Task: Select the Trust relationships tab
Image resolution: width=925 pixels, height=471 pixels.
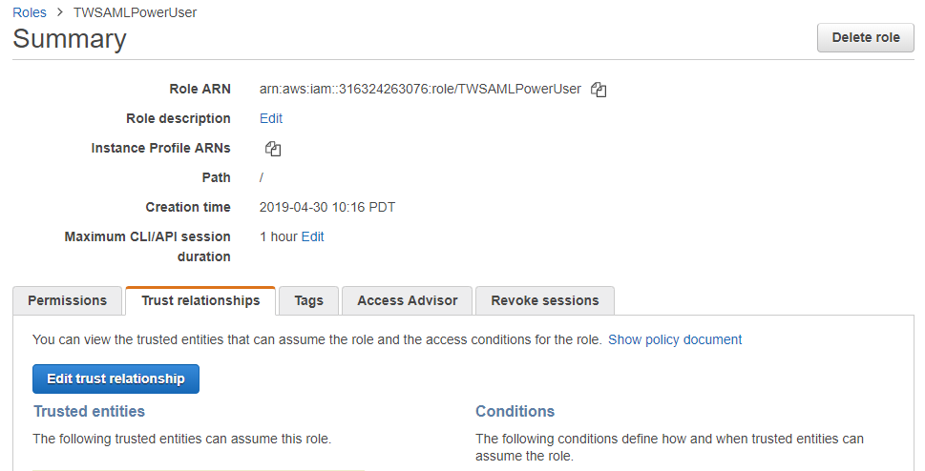Action: (x=200, y=300)
